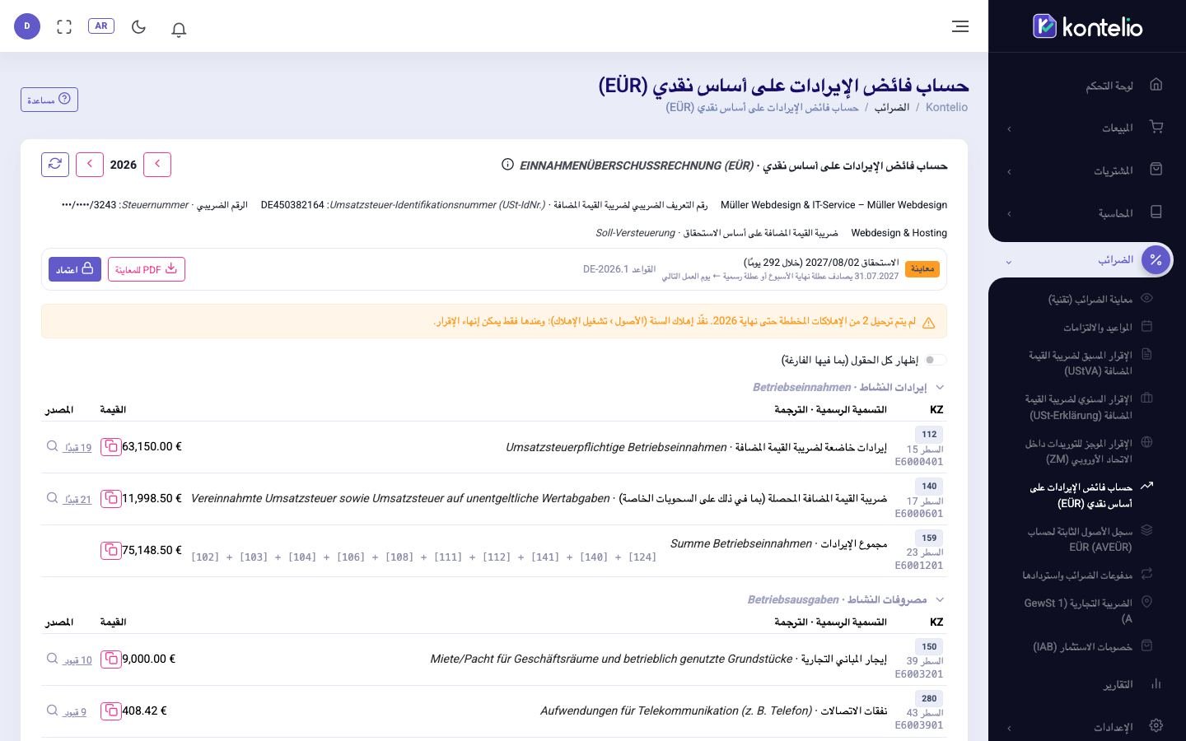Screen dimensions: 1186x741
Task: Click magnifier icon in row 150
Action: [x=52, y=659]
